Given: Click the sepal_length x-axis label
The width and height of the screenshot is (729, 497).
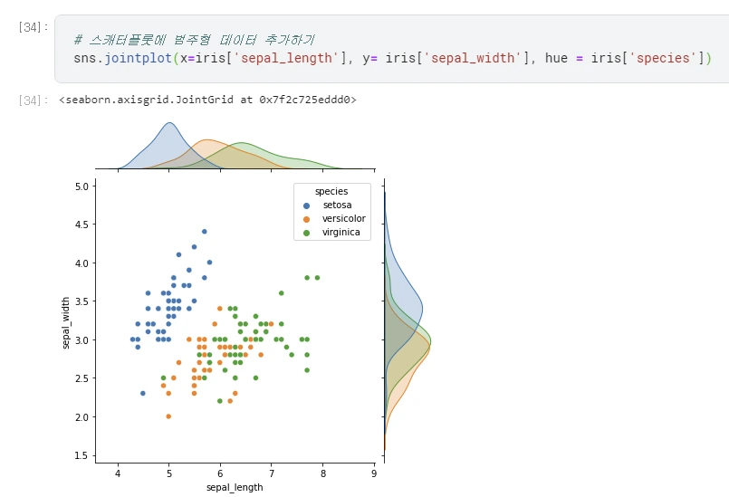Looking at the screenshot, I should 235,487.
